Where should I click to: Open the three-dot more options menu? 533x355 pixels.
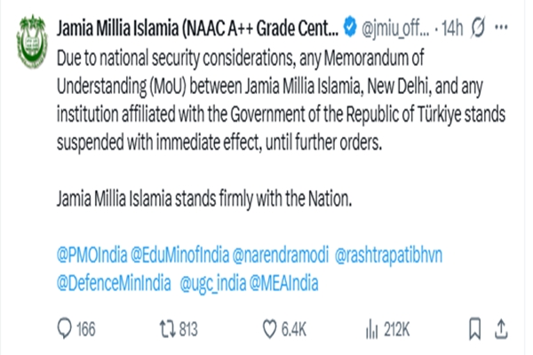pyautogui.click(x=506, y=30)
